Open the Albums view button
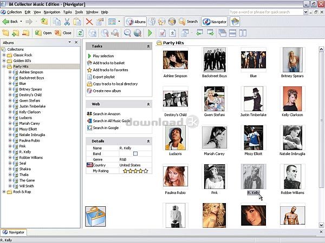The width and height of the screenshot is (325, 243). (x=136, y=22)
